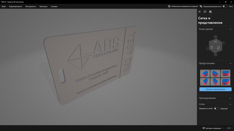Viewport: 234px width, 131px height.
Task: Click the left arrow beside the view cube
Action: point(207,49)
